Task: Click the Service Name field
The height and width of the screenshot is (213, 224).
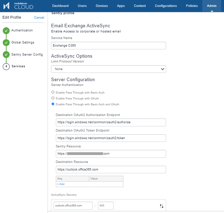Action: [109, 46]
